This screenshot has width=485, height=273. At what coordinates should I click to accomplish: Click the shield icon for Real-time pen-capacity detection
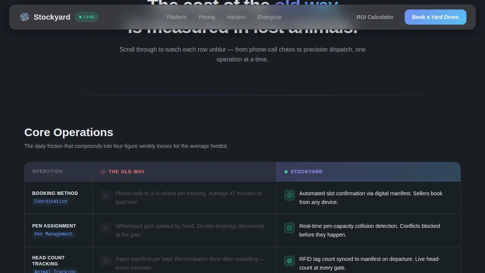289,228
